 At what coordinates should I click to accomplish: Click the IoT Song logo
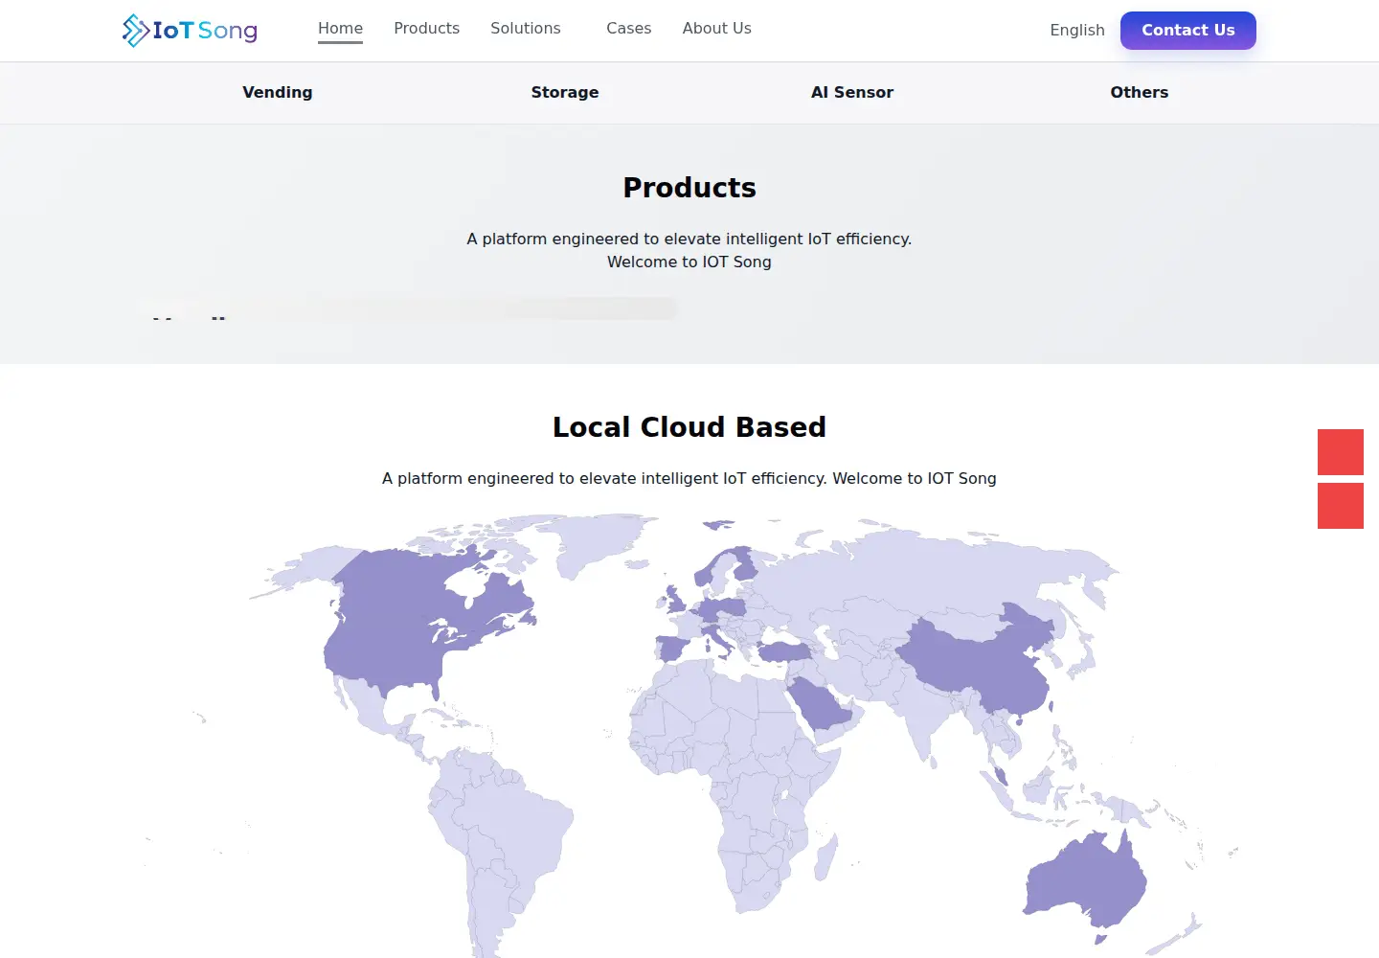(x=190, y=31)
